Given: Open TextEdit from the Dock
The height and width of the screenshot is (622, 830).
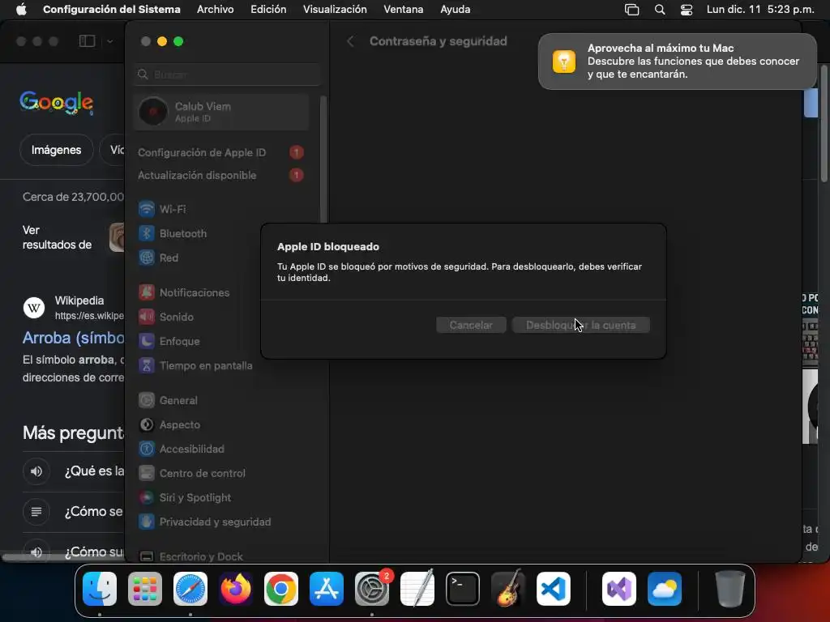Looking at the screenshot, I should point(417,589).
